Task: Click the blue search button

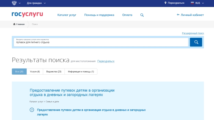Action: [x=196, y=42]
